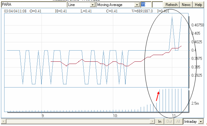
Task: Open the Line chart type dropdown
Action: tap(92, 5)
